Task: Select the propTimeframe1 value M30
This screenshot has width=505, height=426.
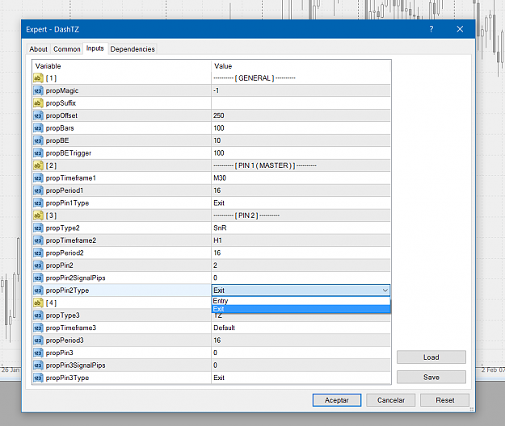Action: pos(301,177)
